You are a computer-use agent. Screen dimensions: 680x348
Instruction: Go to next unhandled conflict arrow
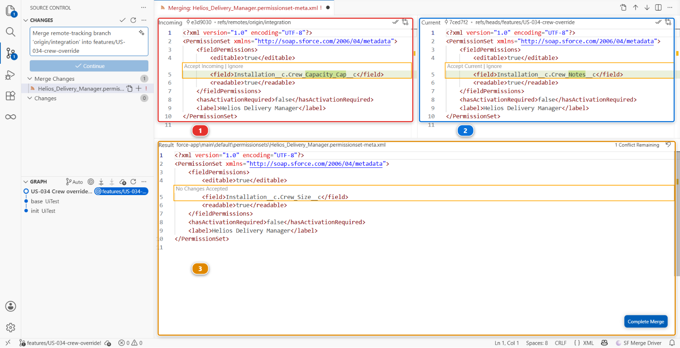[647, 7]
